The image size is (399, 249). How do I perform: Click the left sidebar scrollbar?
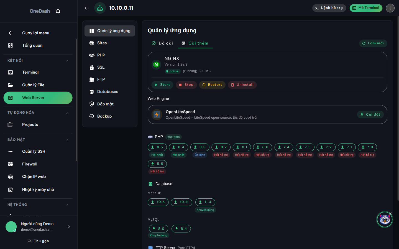tap(76, 100)
